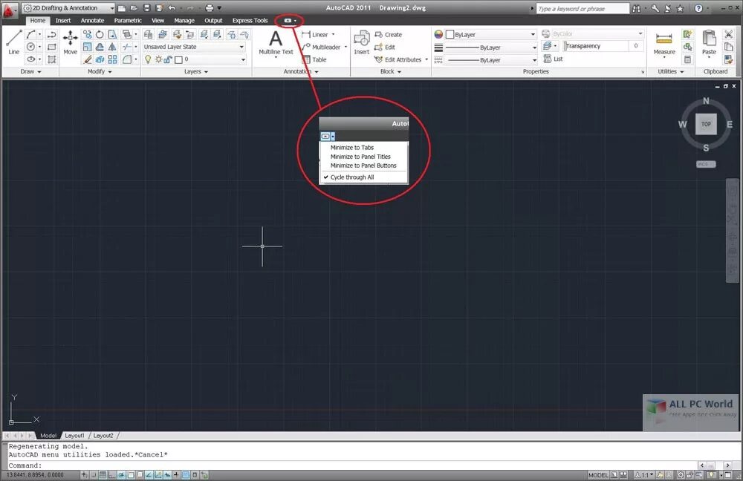
Task: Switch to the Insert ribbon tab
Action: (x=63, y=20)
